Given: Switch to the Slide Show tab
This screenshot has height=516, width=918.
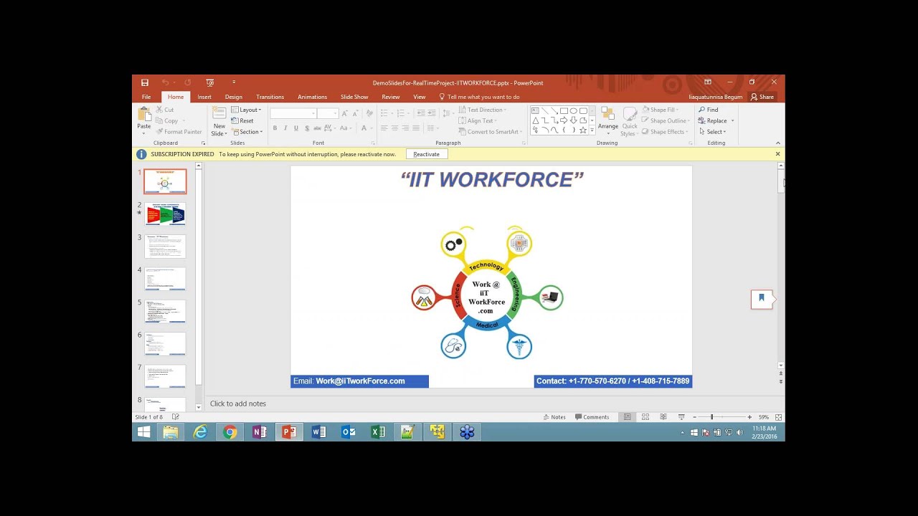Looking at the screenshot, I should [354, 97].
